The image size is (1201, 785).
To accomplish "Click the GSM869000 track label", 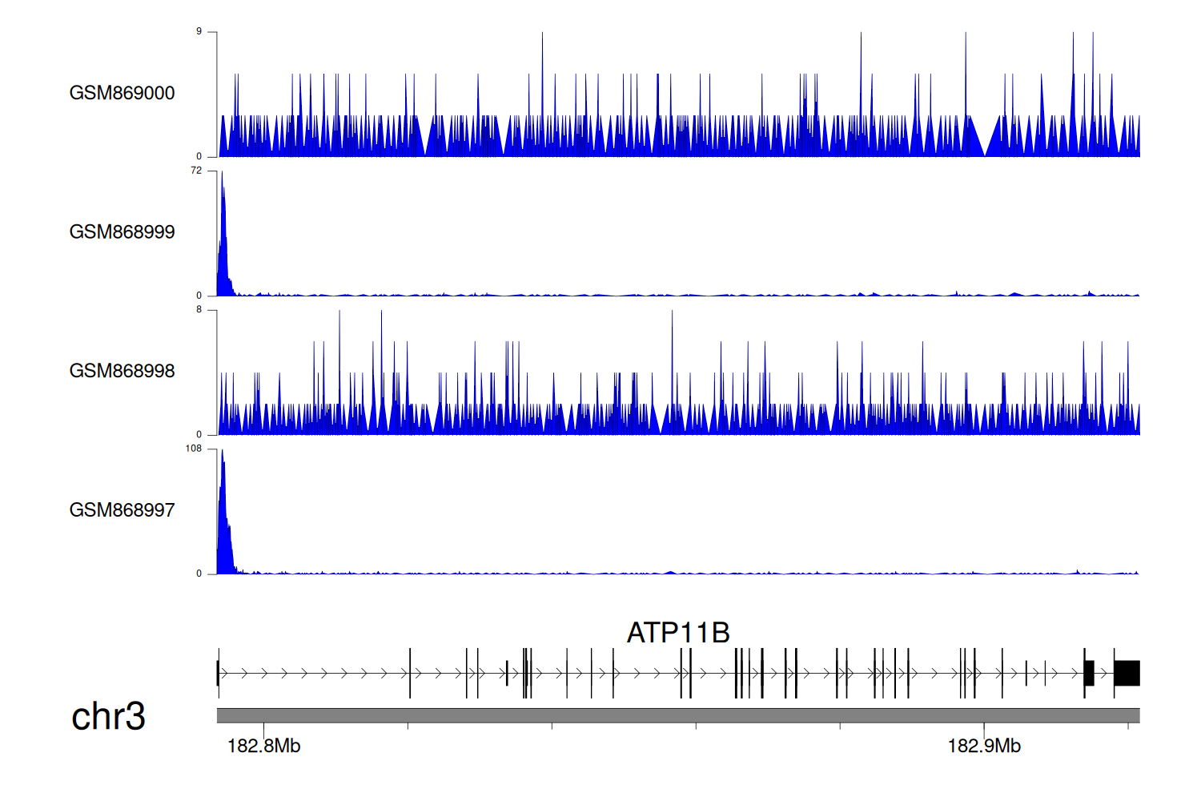I will tap(122, 93).
